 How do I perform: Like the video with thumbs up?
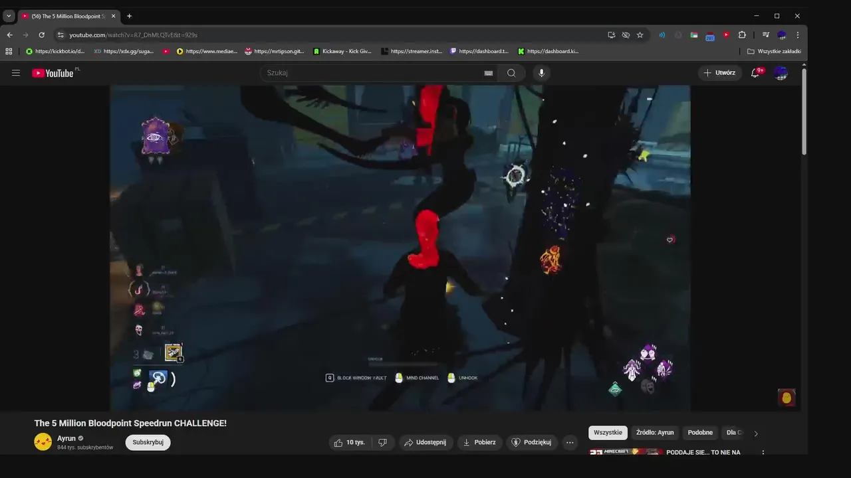tap(350, 442)
